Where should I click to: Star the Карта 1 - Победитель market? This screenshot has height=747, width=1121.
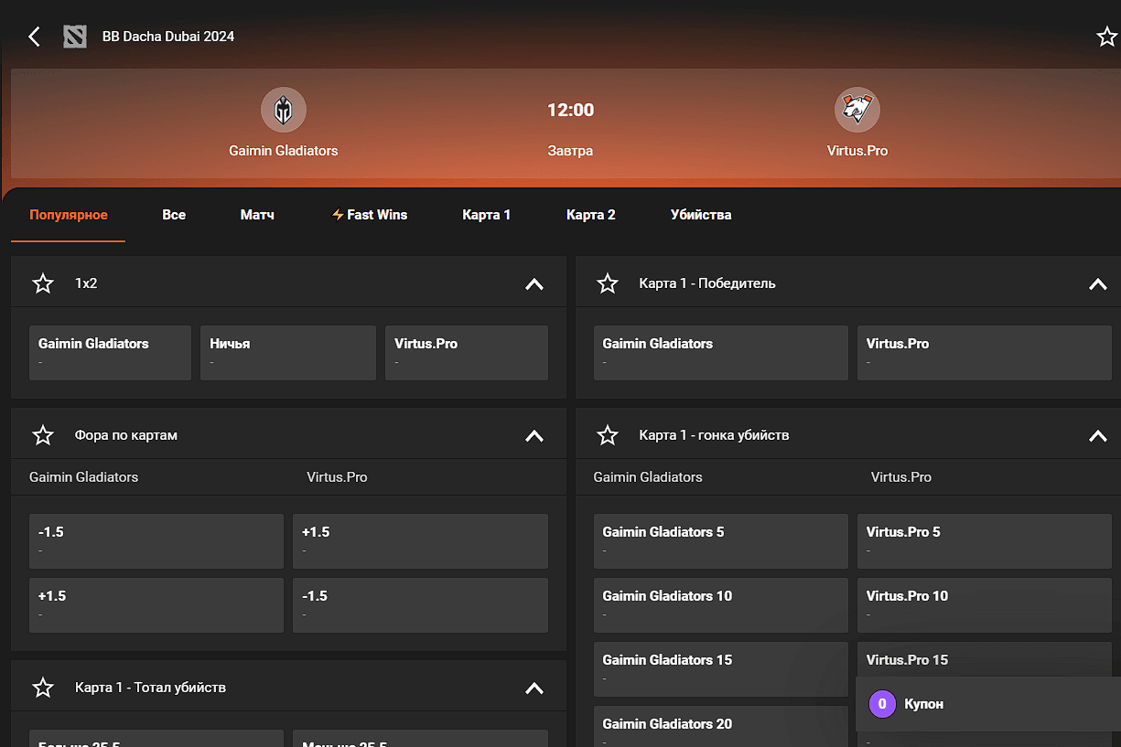(608, 283)
